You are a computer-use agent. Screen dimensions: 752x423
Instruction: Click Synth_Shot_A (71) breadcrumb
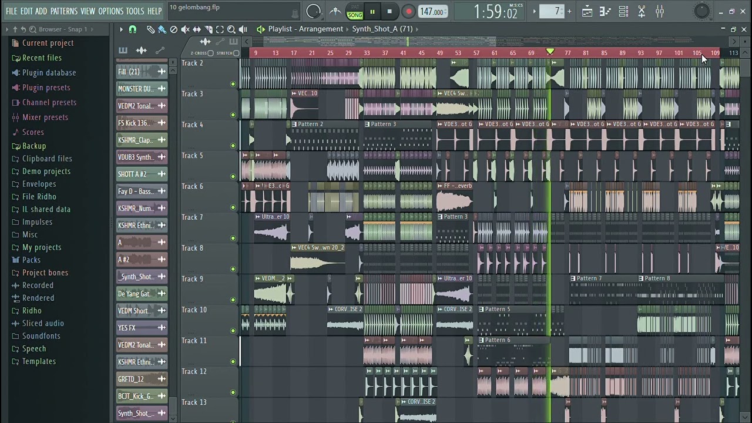(382, 29)
